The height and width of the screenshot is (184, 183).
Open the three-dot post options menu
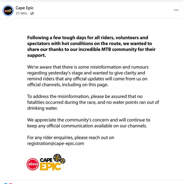click(176, 10)
